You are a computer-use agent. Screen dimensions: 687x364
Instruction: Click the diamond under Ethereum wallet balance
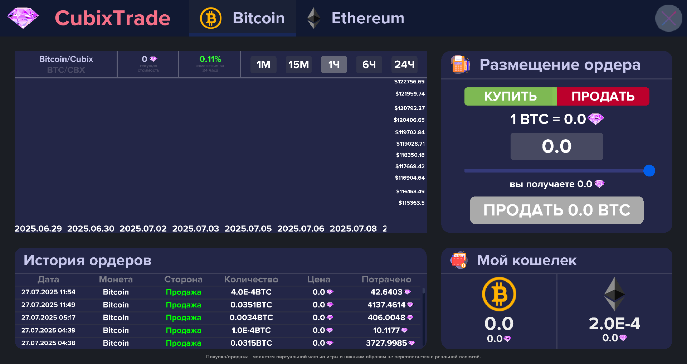[x=623, y=338]
